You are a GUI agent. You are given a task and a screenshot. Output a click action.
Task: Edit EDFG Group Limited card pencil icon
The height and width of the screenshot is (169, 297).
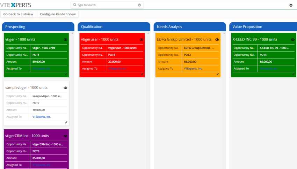(218, 74)
